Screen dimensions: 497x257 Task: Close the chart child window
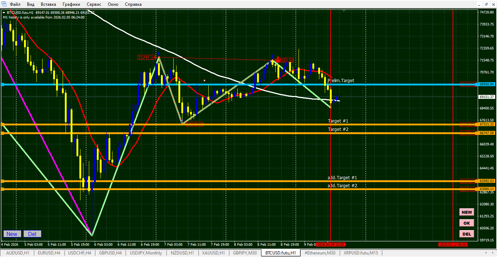(x=493, y=4)
